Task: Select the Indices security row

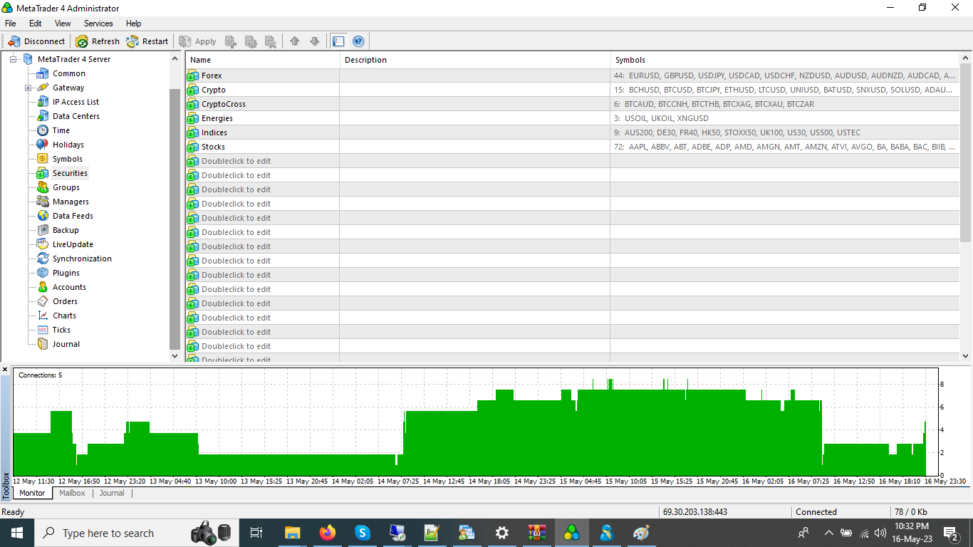Action: [x=573, y=132]
